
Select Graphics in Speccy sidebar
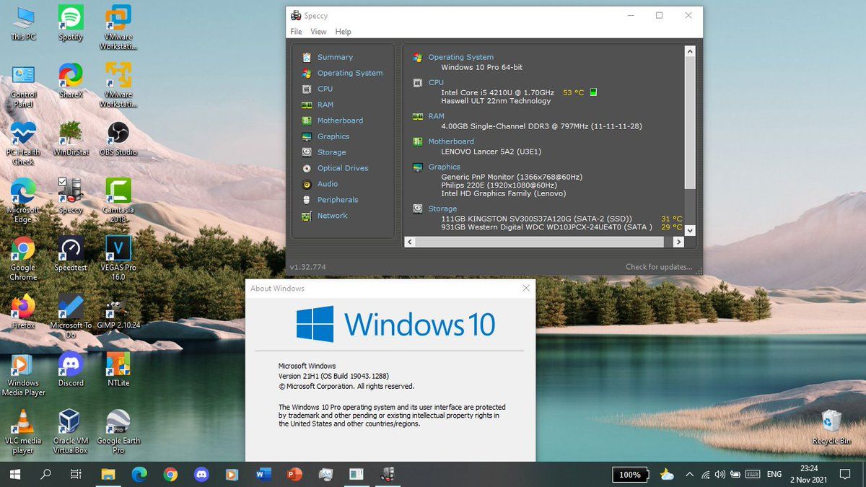333,136
